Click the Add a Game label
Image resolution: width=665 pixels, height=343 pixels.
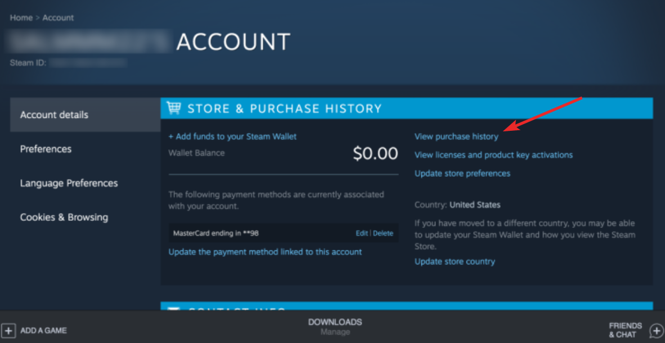(x=44, y=330)
